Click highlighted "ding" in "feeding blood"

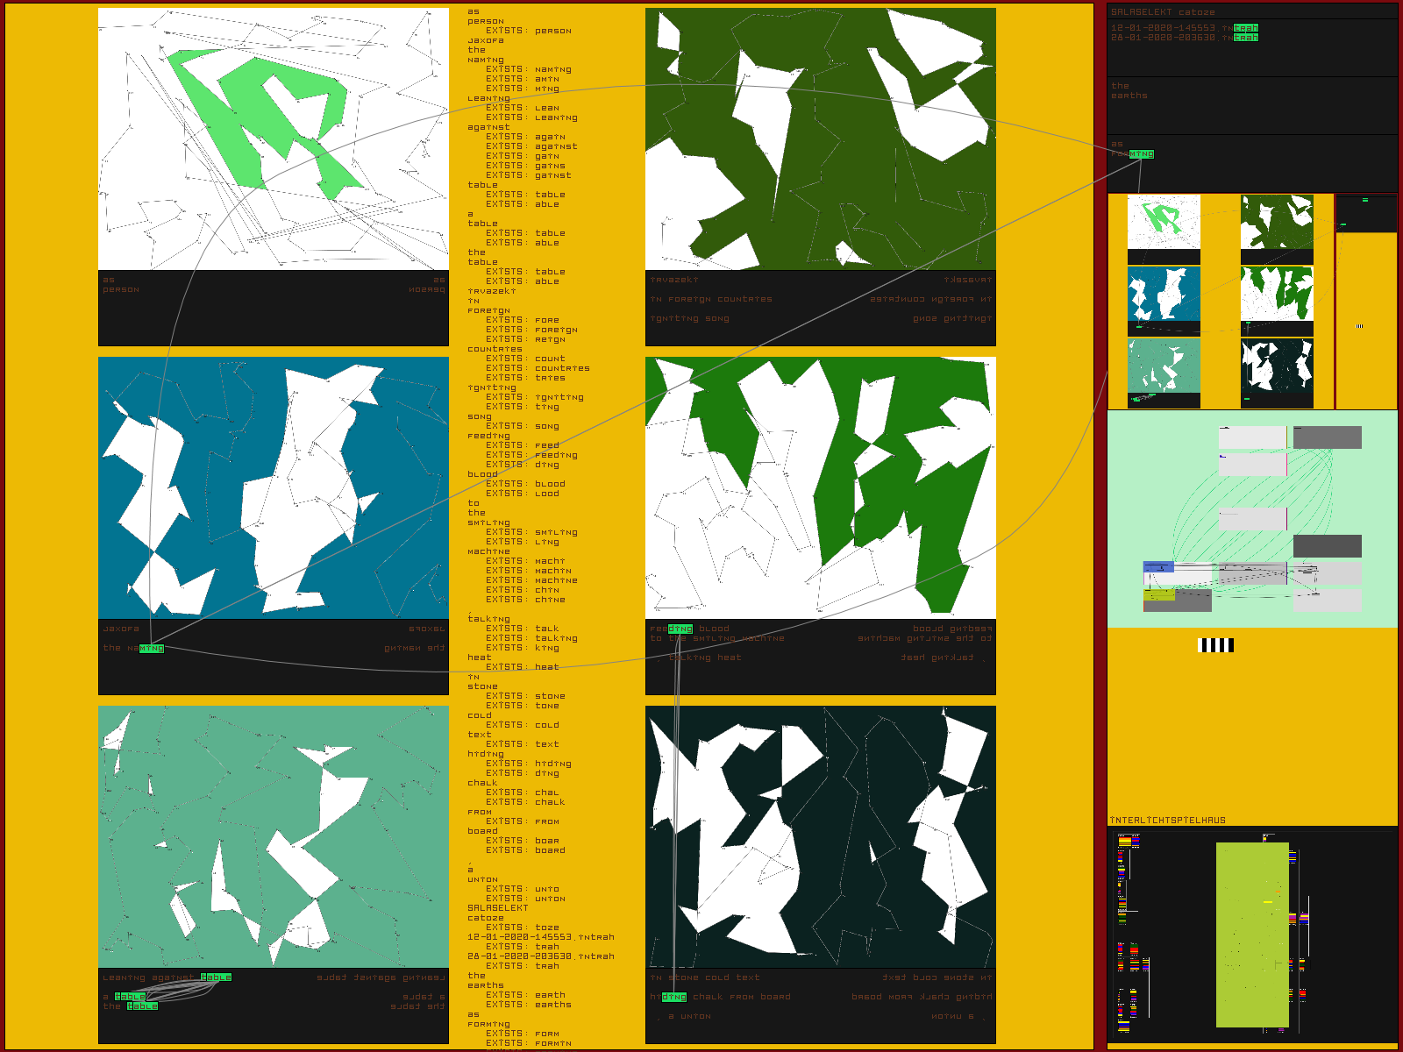[x=680, y=629]
